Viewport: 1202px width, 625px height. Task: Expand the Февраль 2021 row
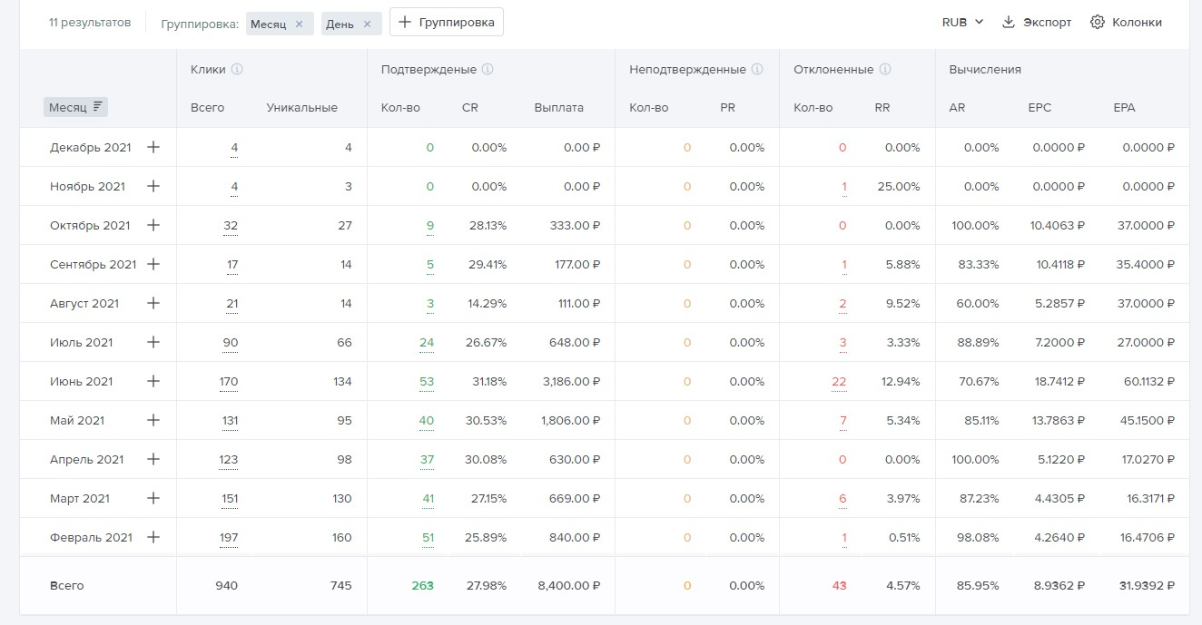pyautogui.click(x=153, y=537)
